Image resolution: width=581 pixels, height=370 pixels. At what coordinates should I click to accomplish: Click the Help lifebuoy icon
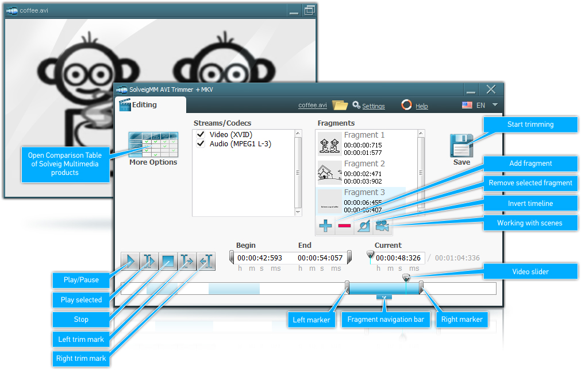click(x=406, y=105)
